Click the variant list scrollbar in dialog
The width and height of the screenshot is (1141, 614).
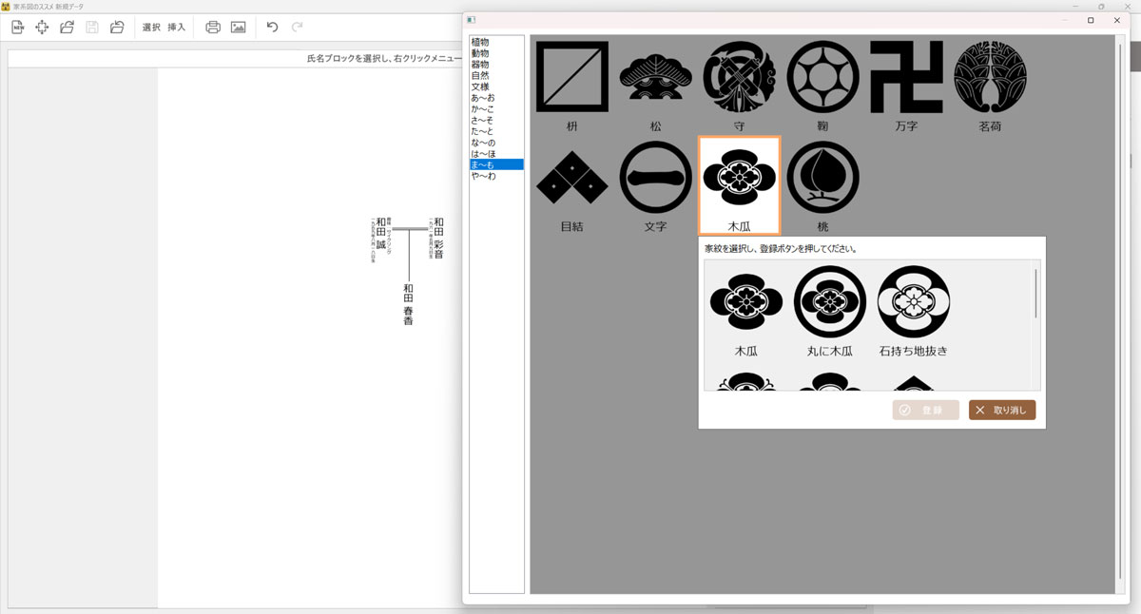pos(1035,294)
